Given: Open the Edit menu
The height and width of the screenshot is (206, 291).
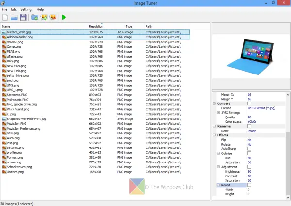Looking at the screenshot, I should pos(14,9).
